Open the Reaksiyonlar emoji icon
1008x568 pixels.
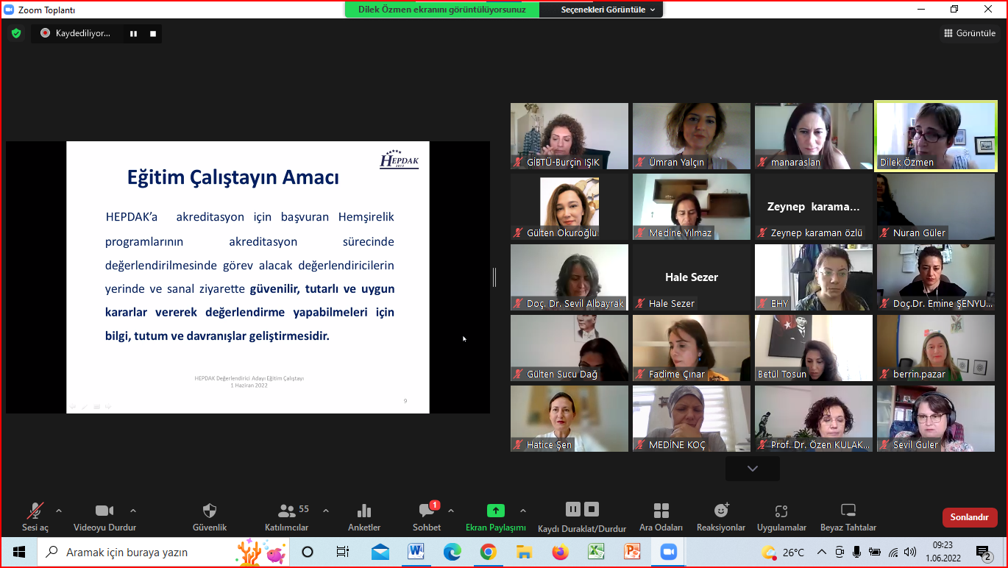(721, 511)
